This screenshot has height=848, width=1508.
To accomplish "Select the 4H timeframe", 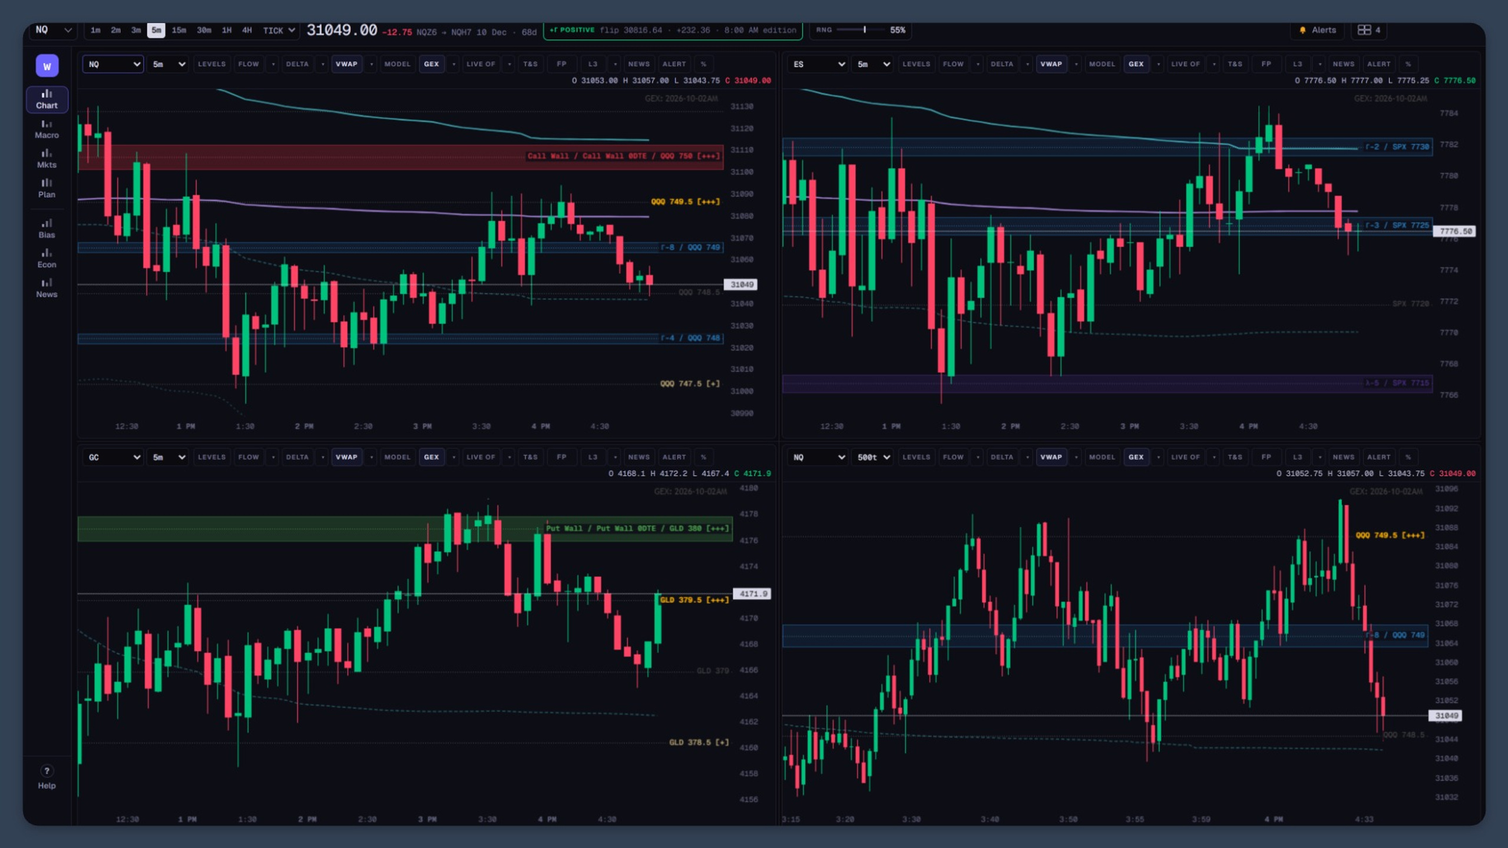I will 247,30.
